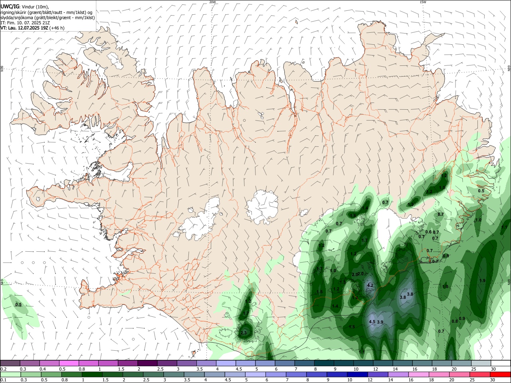Pick the darkest green 1 mm rain swatch
511x383 pixels.
(x=92, y=374)
